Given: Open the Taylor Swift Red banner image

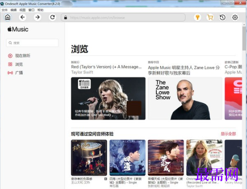Looking at the screenshot, I should [108, 98].
